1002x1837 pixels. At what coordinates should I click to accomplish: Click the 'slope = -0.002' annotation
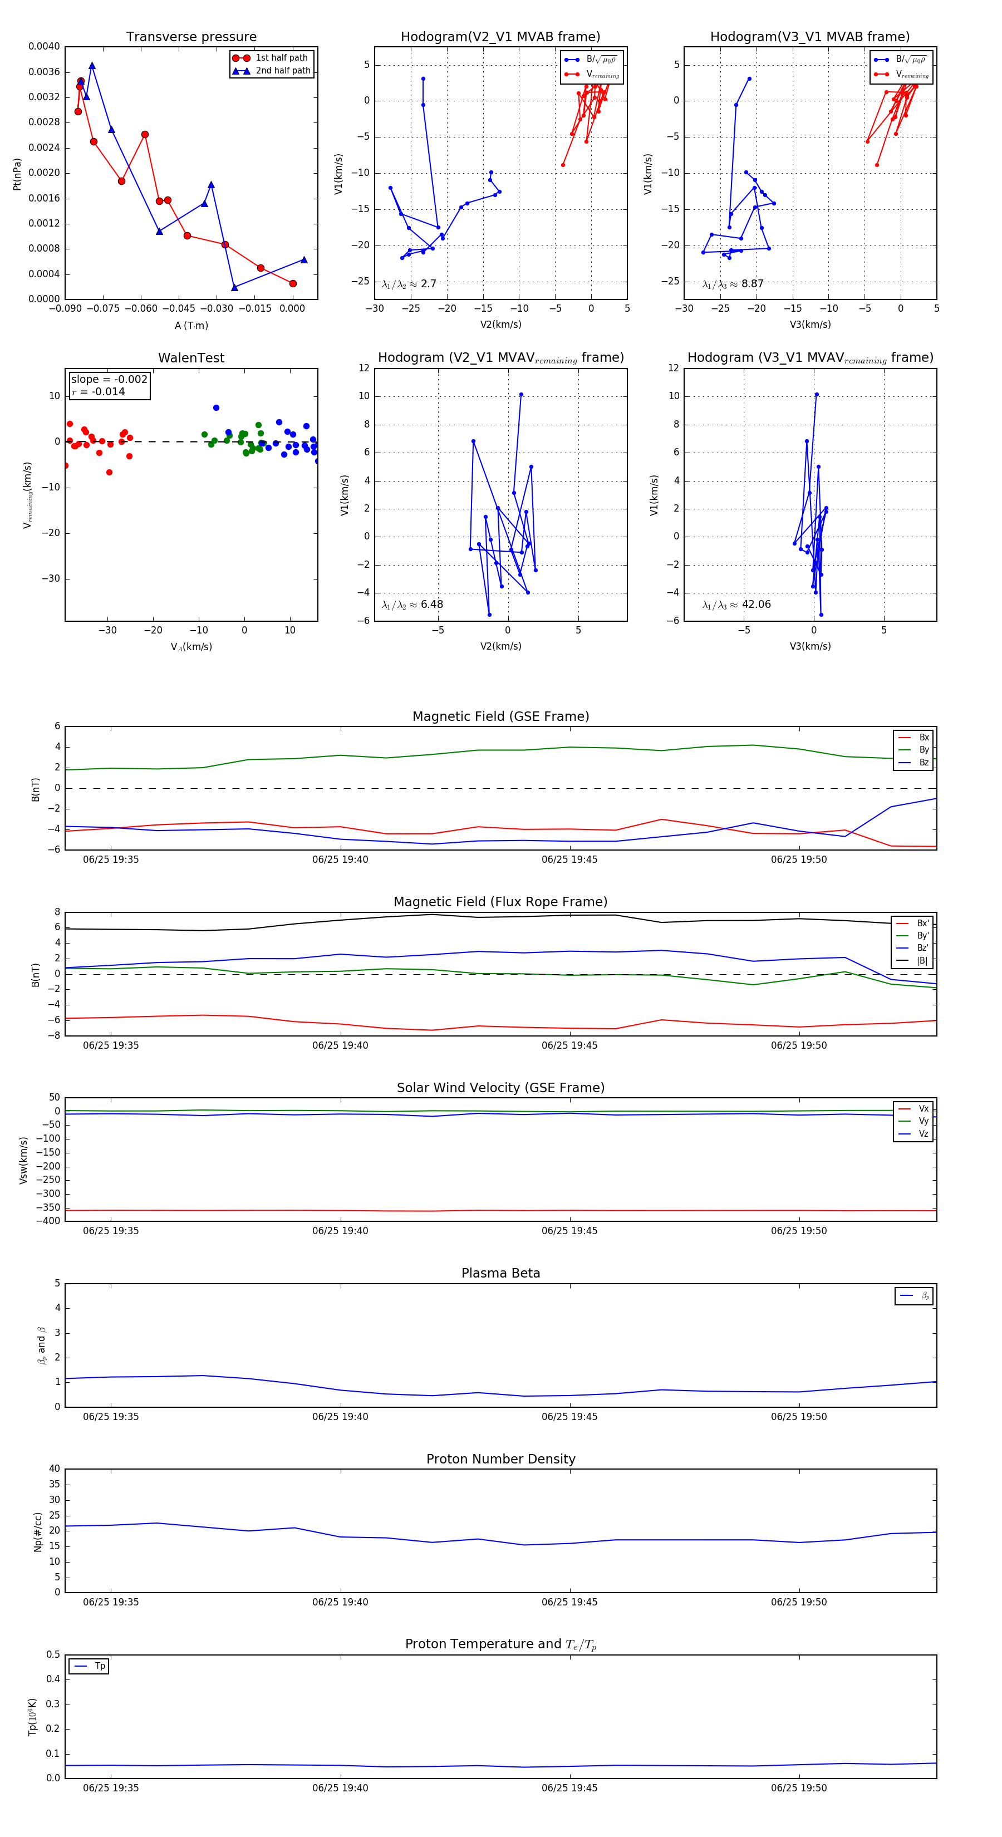[109, 380]
